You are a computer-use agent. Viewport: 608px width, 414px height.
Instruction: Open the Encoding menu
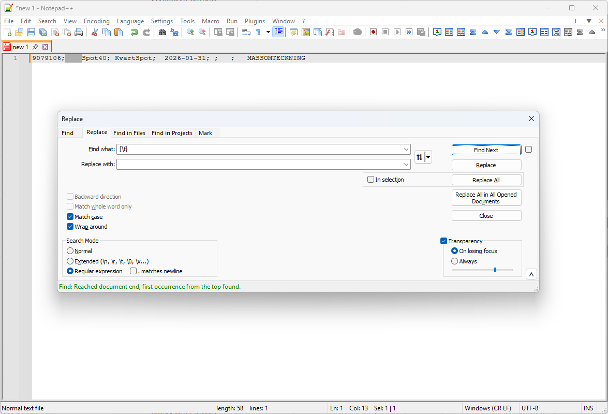(97, 21)
